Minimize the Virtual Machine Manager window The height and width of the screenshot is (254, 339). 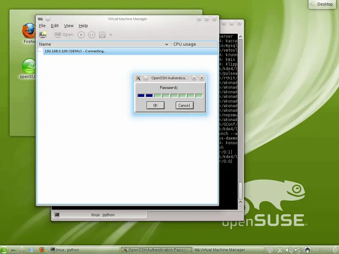[x=199, y=19]
